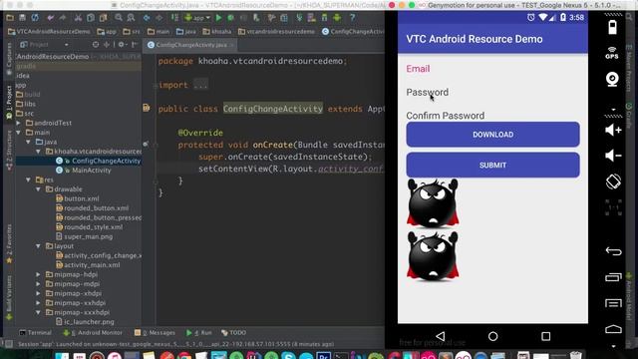Image resolution: width=638 pixels, height=359 pixels.
Task: Click the Replace toolbar icon
Action: click(x=131, y=18)
